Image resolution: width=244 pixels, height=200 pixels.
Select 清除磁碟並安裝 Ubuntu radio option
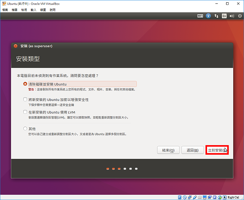click(25, 84)
